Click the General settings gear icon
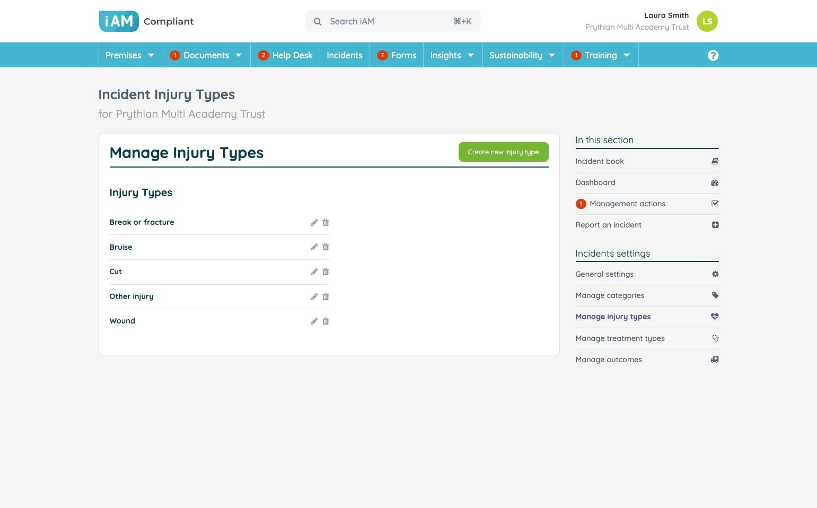This screenshot has height=508, width=817. click(715, 274)
